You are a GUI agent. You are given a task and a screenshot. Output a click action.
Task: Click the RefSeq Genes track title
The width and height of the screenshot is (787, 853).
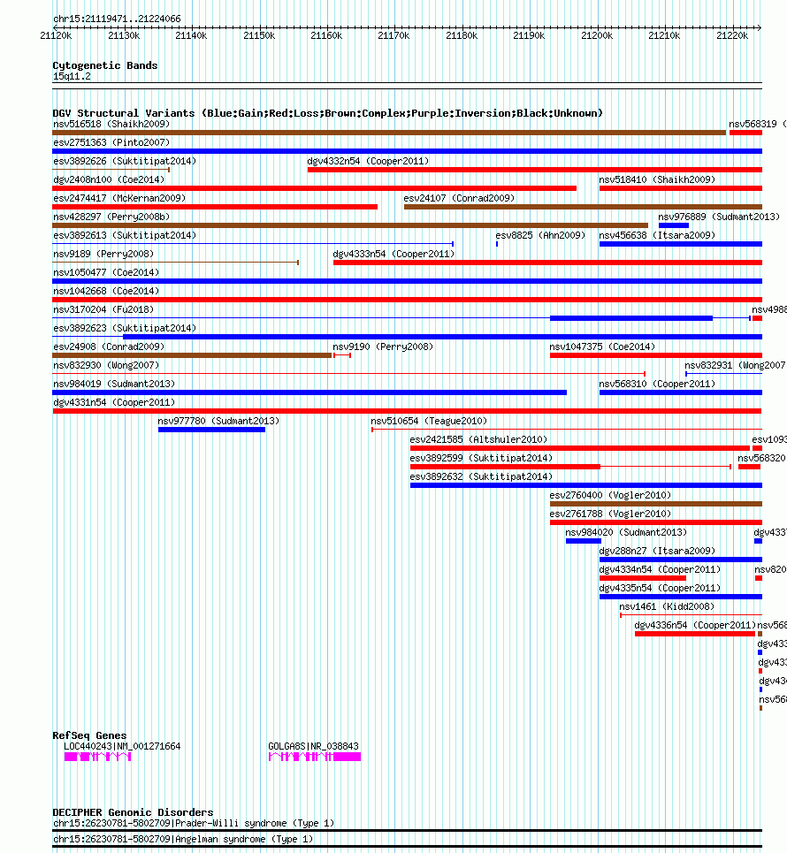coord(89,735)
